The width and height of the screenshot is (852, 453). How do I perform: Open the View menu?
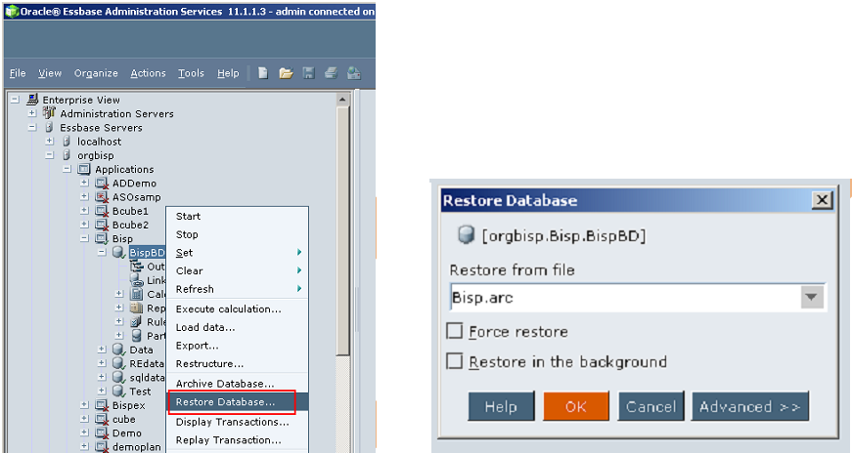tap(50, 73)
